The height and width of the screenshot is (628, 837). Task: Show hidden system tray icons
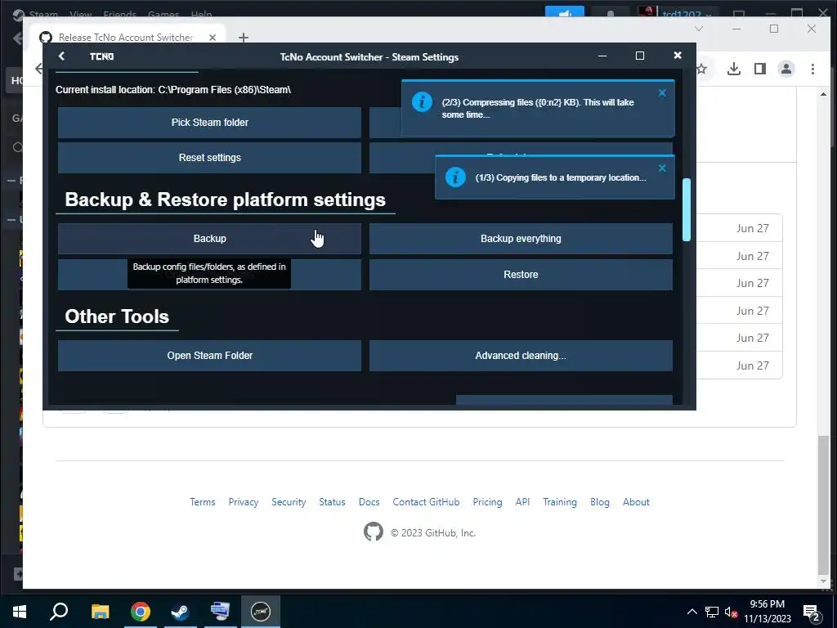pyautogui.click(x=692, y=612)
